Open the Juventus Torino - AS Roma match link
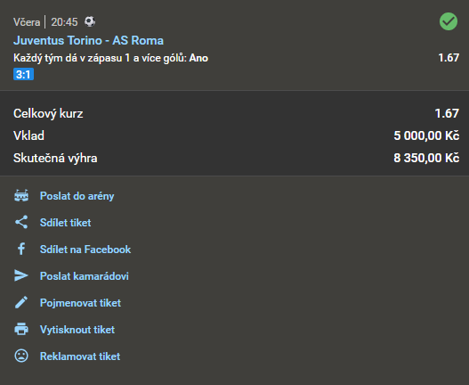Viewport: 469px width, 385px height. [88, 40]
